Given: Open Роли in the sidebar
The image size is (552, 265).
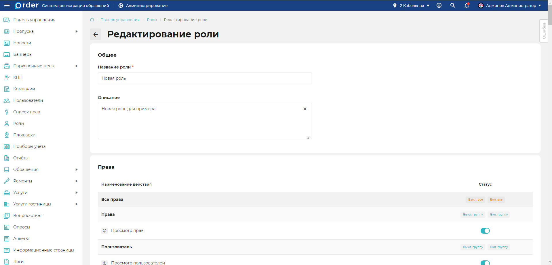Looking at the screenshot, I should coord(18,123).
